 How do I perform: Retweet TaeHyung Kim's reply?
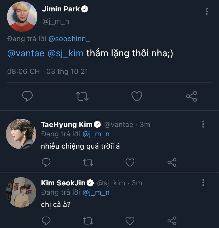[88, 162]
